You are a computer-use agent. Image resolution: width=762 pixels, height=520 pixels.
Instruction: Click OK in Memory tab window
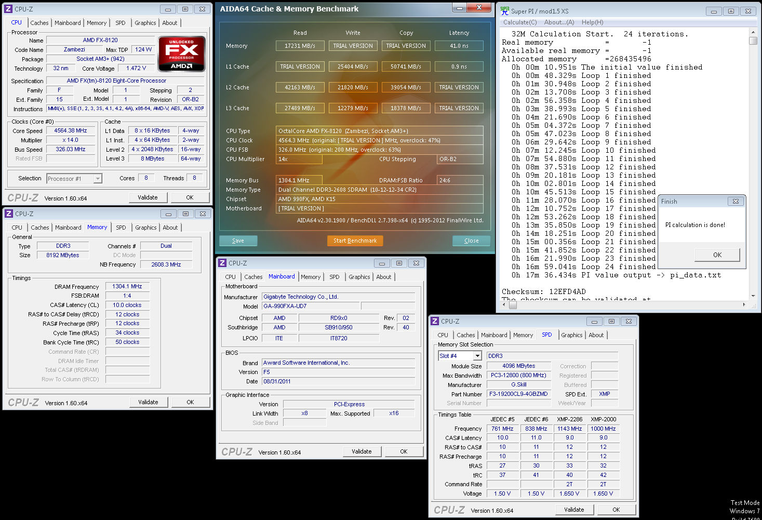[x=191, y=402]
